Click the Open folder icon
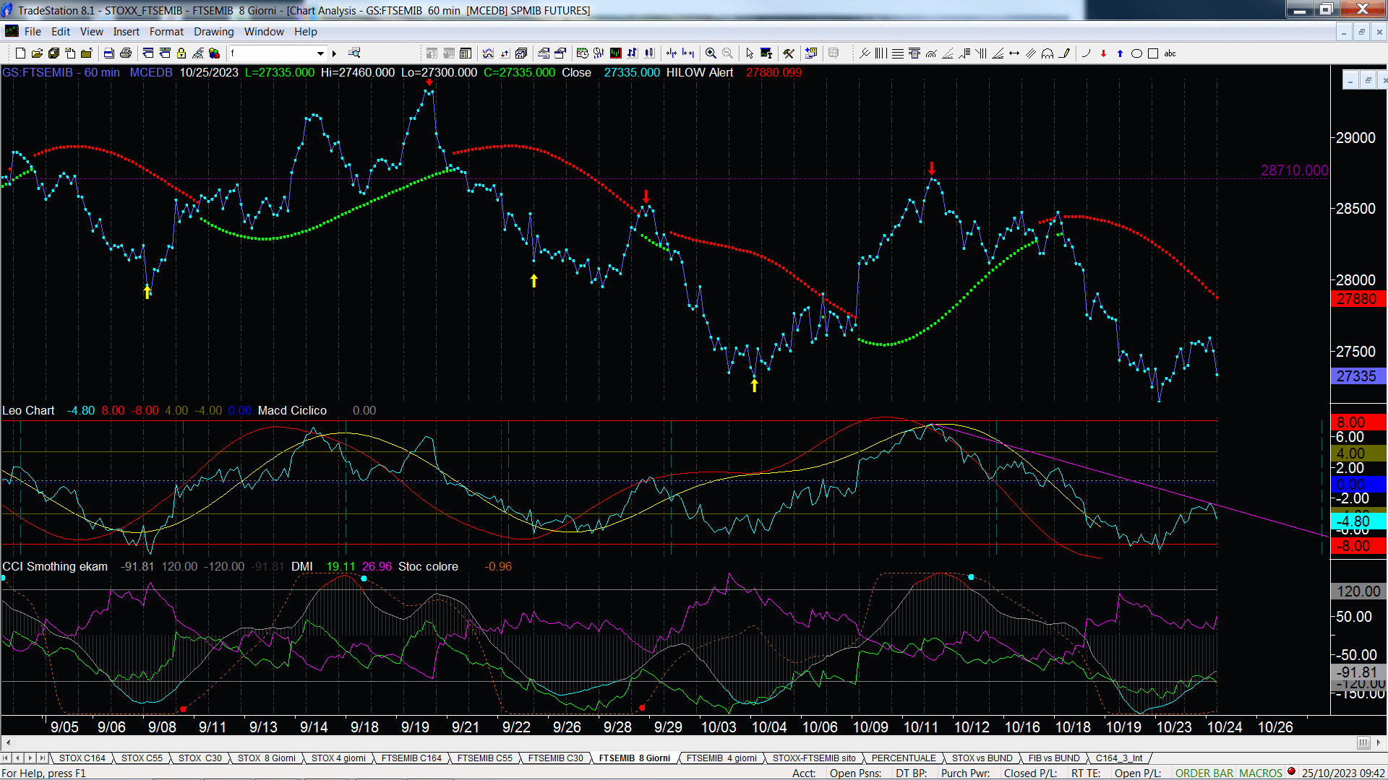 (37, 53)
